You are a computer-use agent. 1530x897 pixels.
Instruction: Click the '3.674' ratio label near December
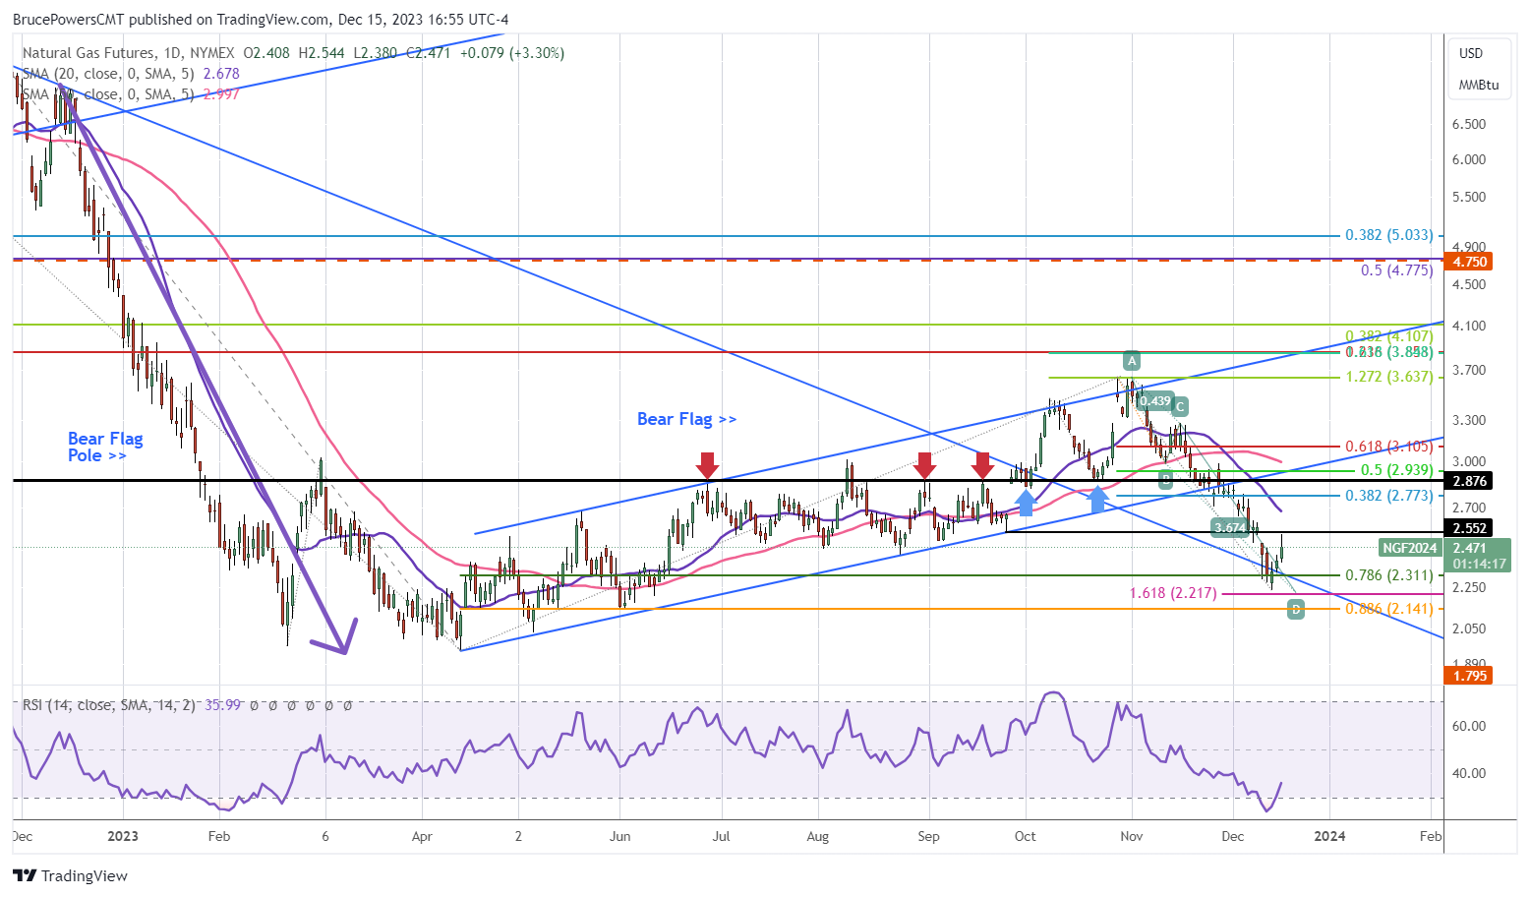[1230, 528]
